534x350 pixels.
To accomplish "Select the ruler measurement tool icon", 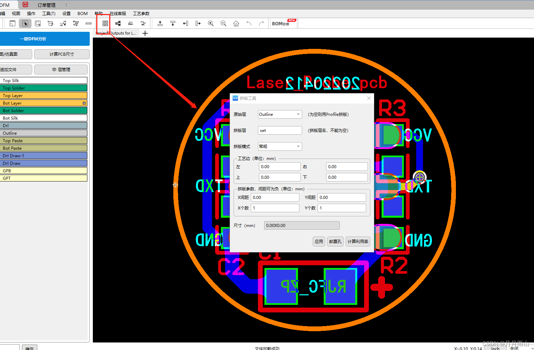I will [88, 23].
